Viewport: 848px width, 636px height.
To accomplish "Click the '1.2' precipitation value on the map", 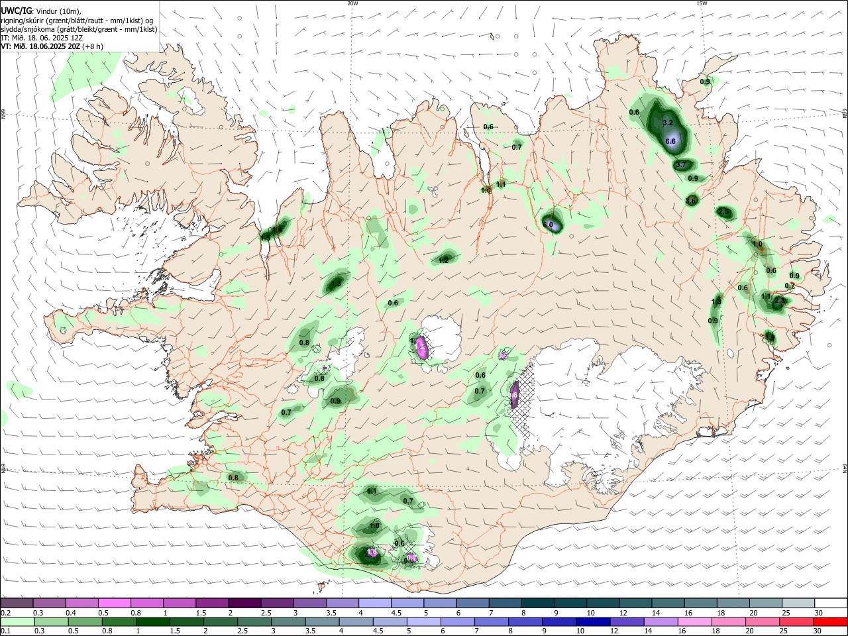I will pos(444,260).
